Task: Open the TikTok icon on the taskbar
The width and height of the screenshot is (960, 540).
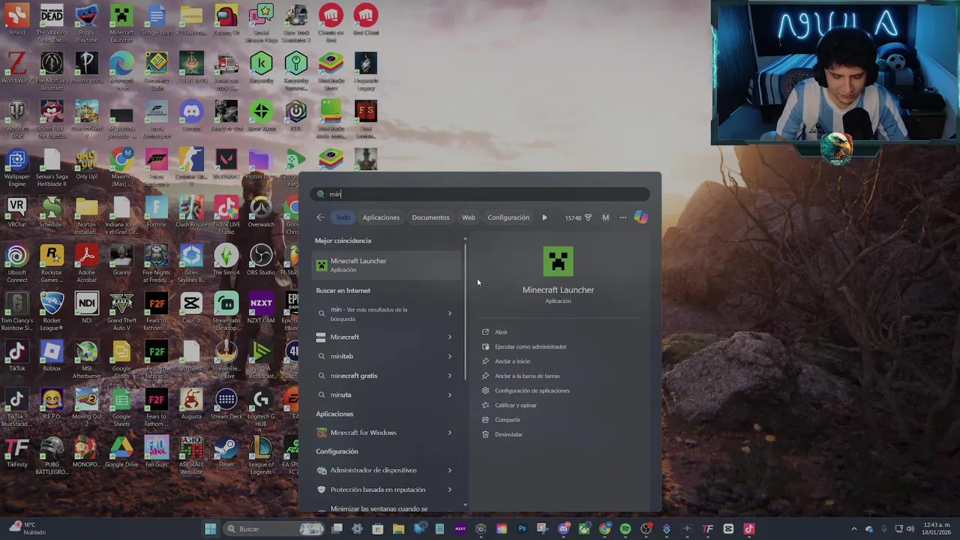Action: [748, 529]
